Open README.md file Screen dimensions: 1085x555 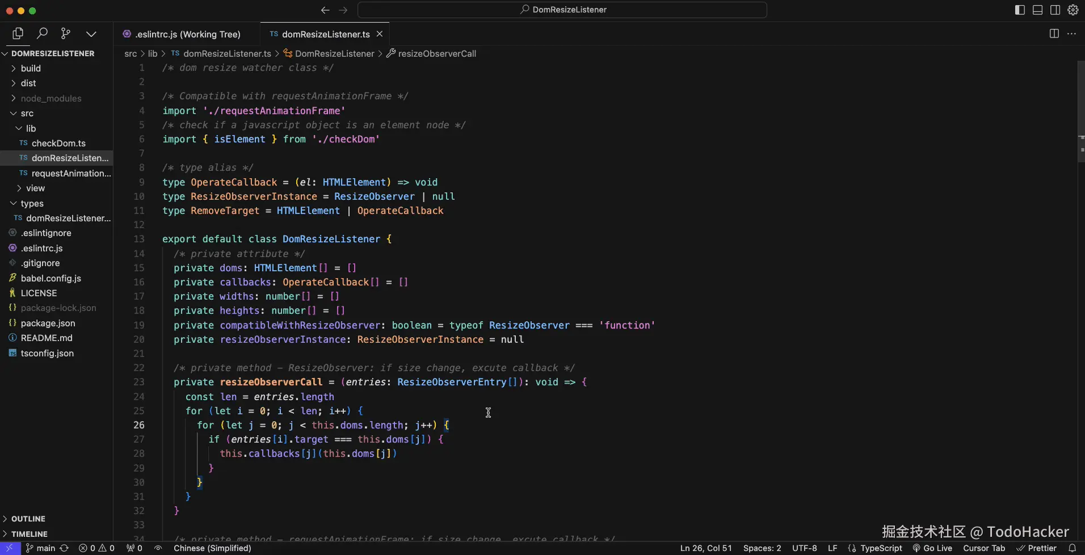pyautogui.click(x=56, y=338)
